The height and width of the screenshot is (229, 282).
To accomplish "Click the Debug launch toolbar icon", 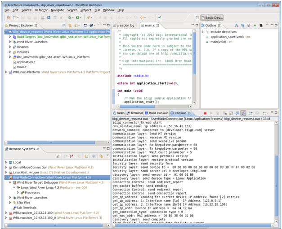I will [70, 17].
